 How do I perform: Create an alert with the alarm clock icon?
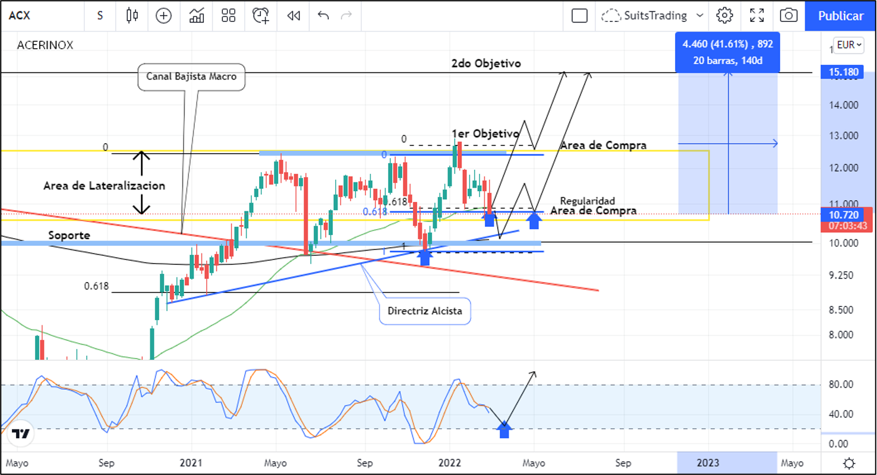pyautogui.click(x=261, y=16)
